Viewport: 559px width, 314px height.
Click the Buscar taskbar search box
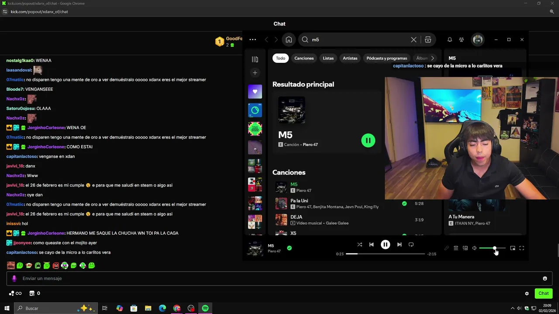(x=55, y=308)
